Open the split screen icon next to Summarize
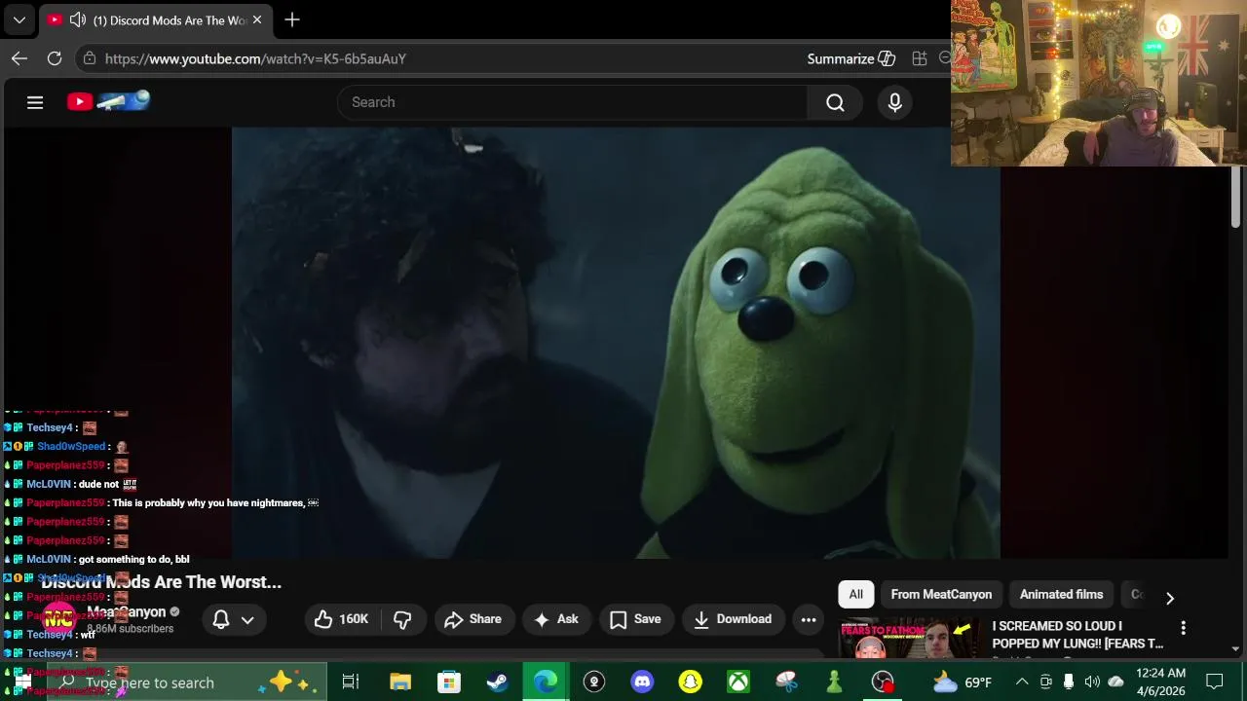The width and height of the screenshot is (1247, 701). [920, 58]
